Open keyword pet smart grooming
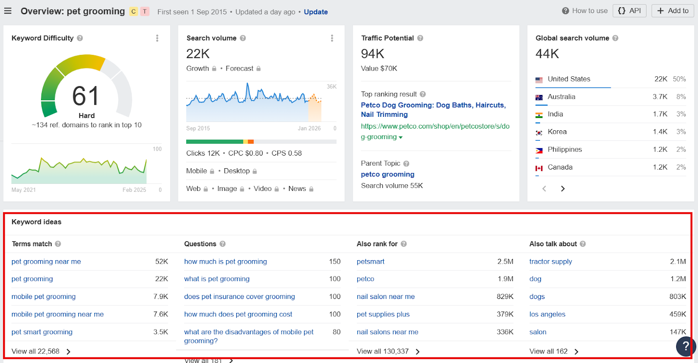698x363 pixels. click(x=42, y=332)
